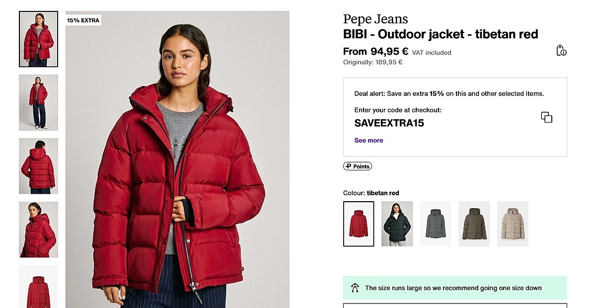The height and width of the screenshot is (308, 596).
Task: Click the Points badge icon
Action: coord(358,166)
